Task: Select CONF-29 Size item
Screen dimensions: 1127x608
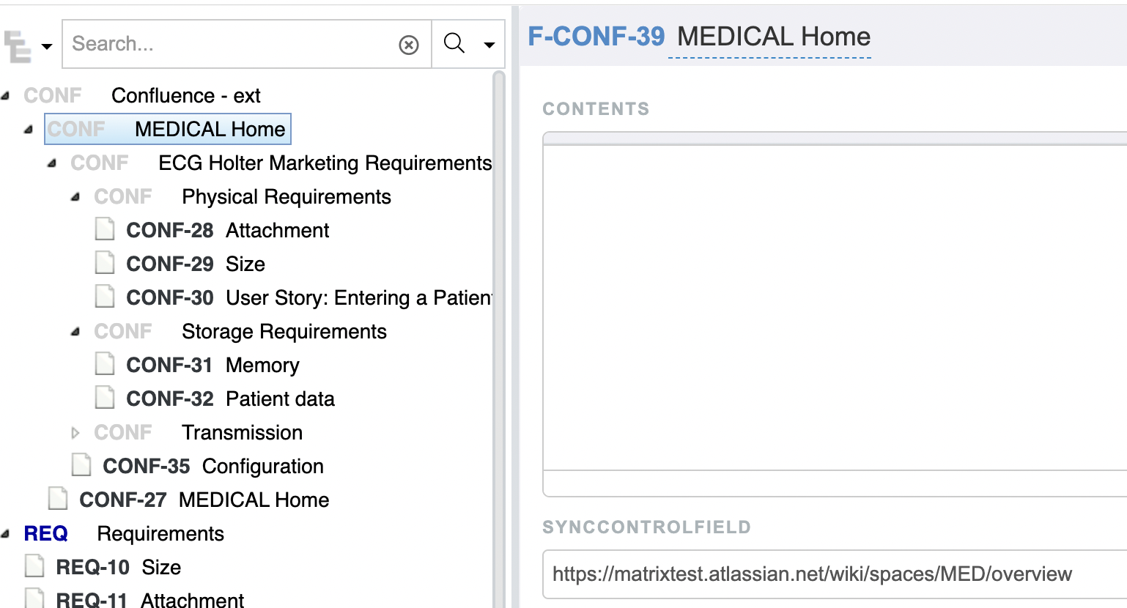Action: (x=196, y=264)
